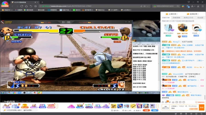The image size is (206, 115).
Task: Open the OTC bookmark
Action: pyautogui.click(x=113, y=10)
